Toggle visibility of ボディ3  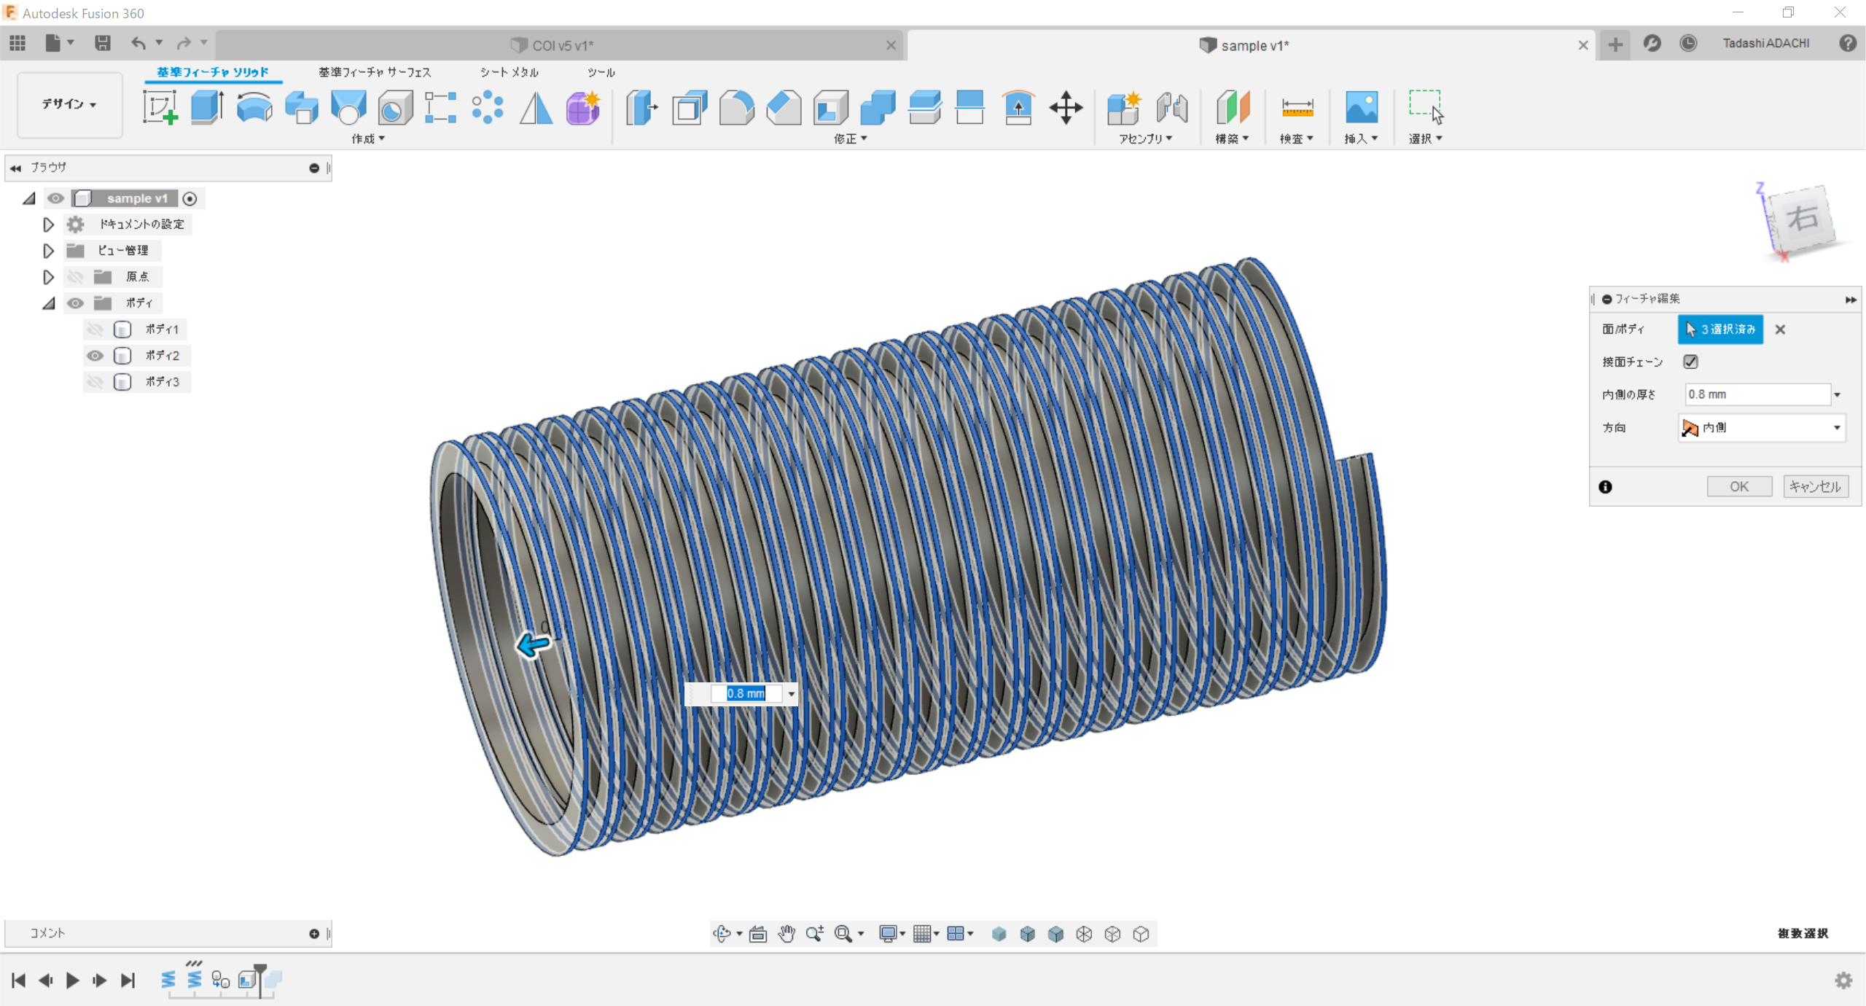[x=95, y=382]
